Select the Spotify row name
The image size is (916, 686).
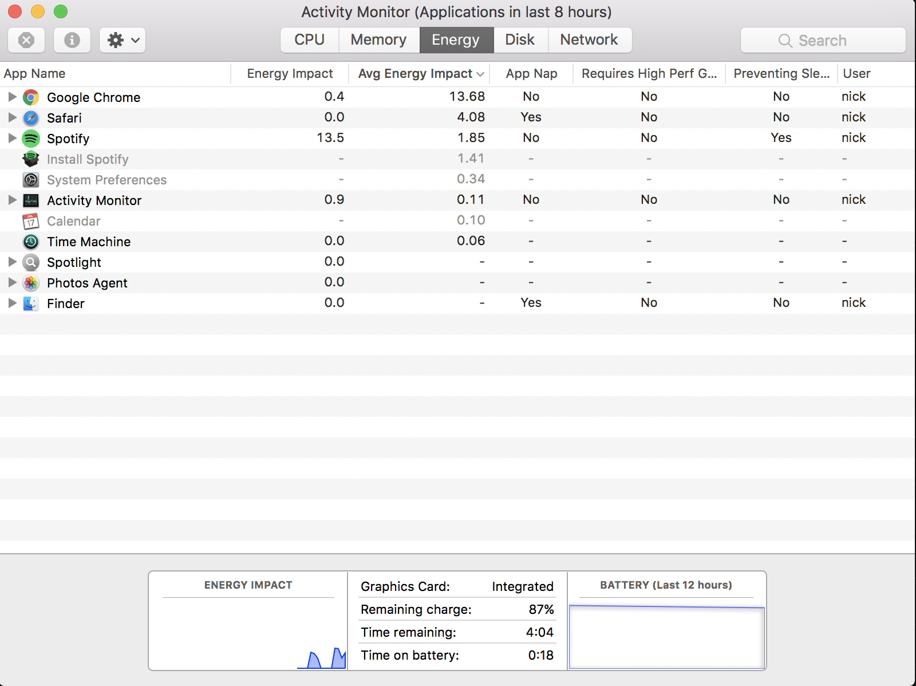pyautogui.click(x=68, y=139)
